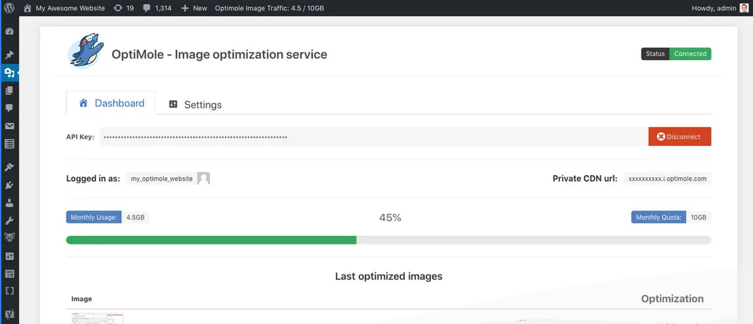Click the admin avatar in top bar
The image size is (753, 324).
744,8
